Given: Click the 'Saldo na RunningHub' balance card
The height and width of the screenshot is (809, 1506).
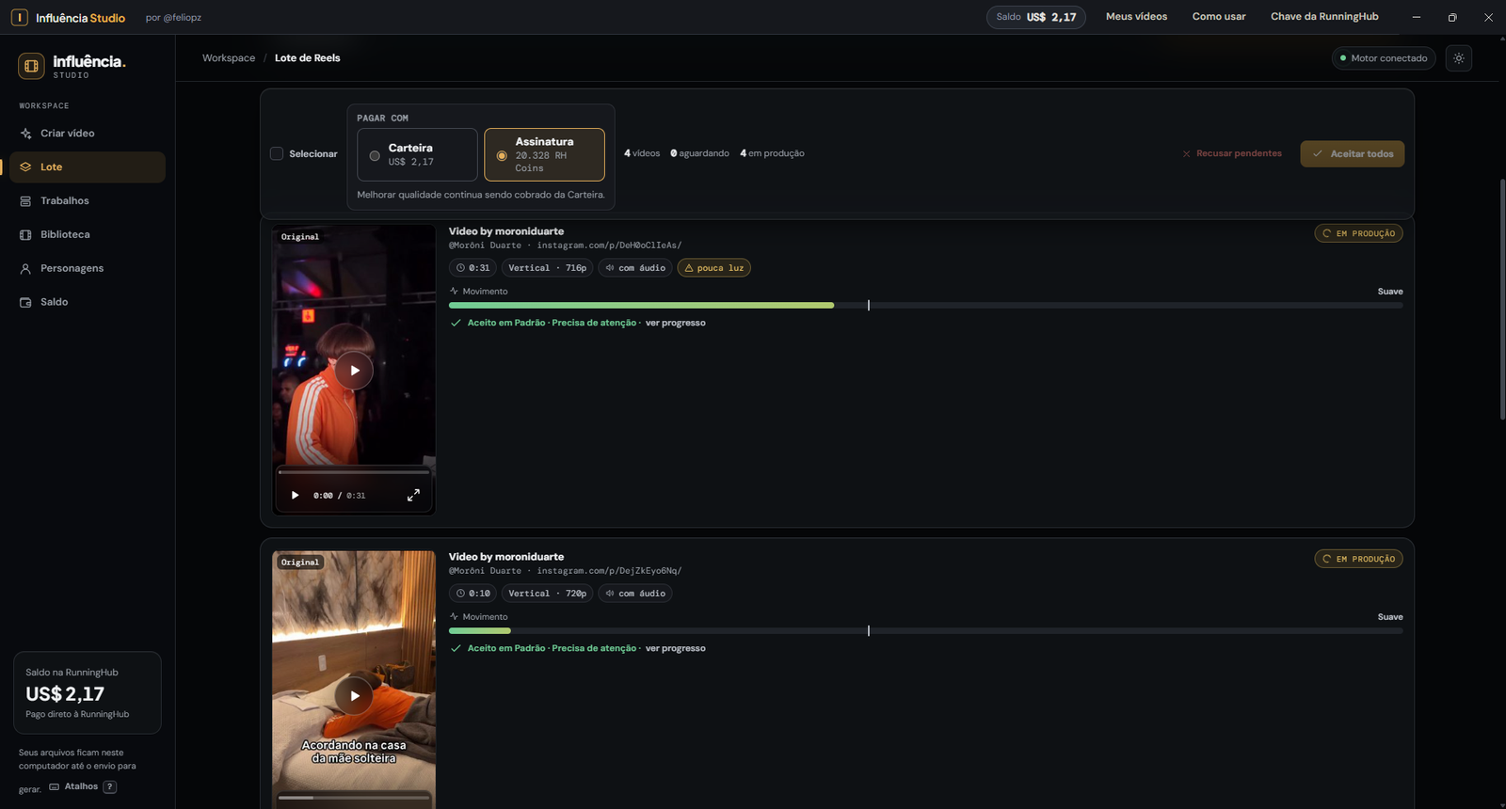Looking at the screenshot, I should (88, 693).
